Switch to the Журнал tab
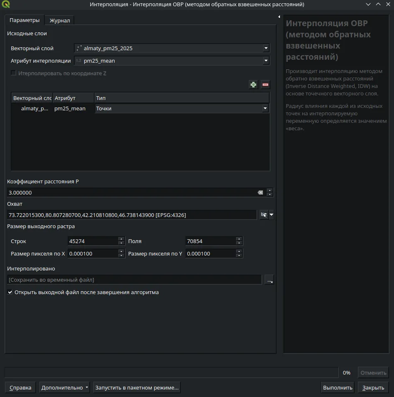Viewport: 394px width, 397px height. coord(60,20)
